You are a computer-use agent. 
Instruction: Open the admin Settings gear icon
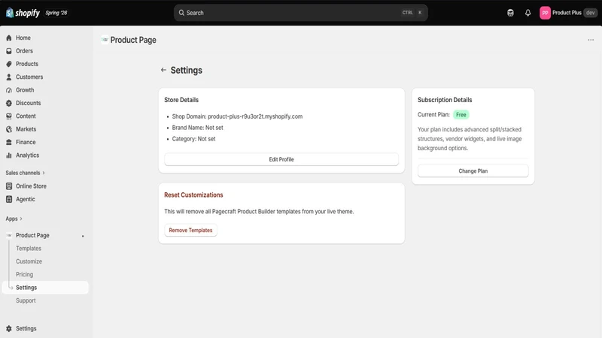coord(9,328)
